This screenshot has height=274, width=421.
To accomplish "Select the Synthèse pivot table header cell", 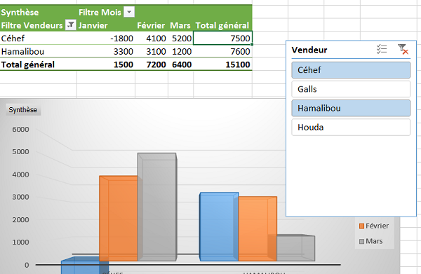I will point(39,13).
